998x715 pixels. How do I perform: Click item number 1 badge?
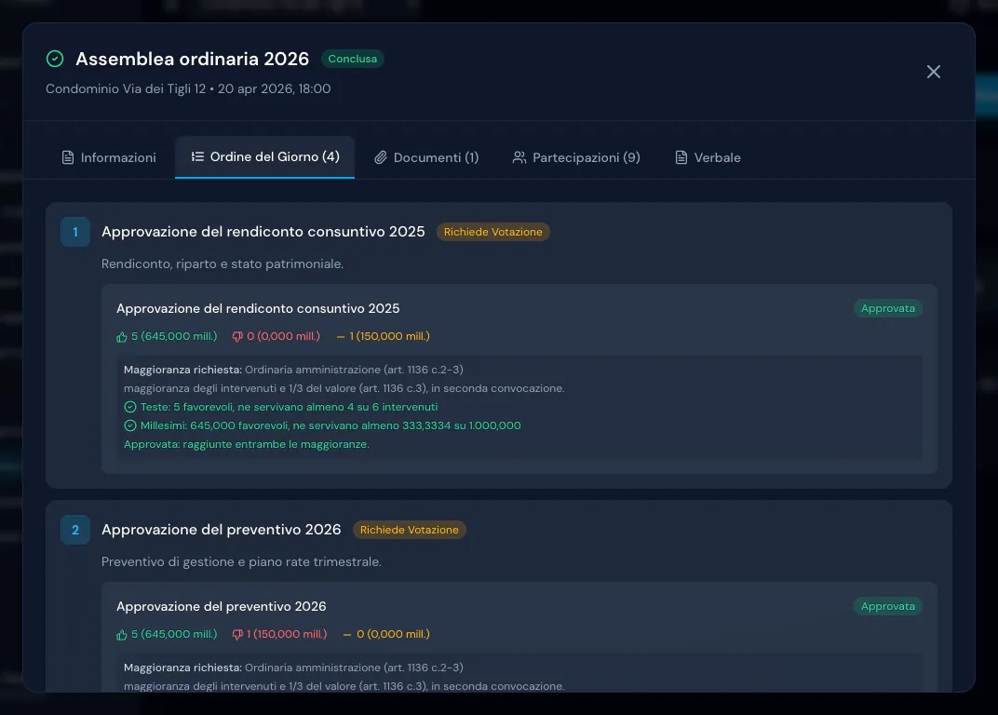tap(75, 232)
